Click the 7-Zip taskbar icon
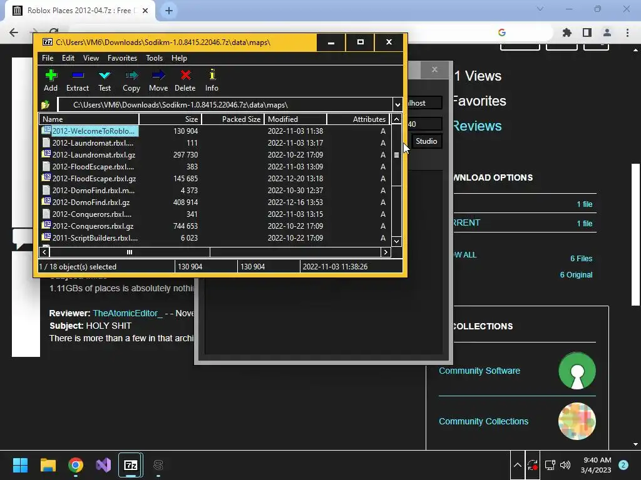 131,465
